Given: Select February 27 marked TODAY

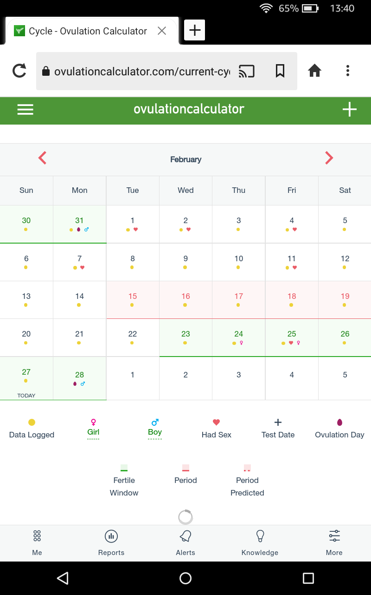Looking at the screenshot, I should point(26,378).
